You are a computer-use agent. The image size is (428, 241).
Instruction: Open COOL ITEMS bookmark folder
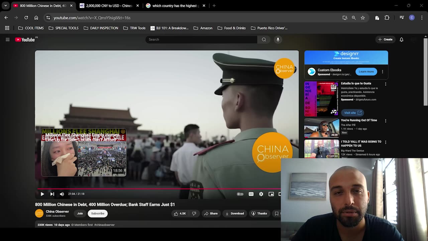(x=31, y=28)
